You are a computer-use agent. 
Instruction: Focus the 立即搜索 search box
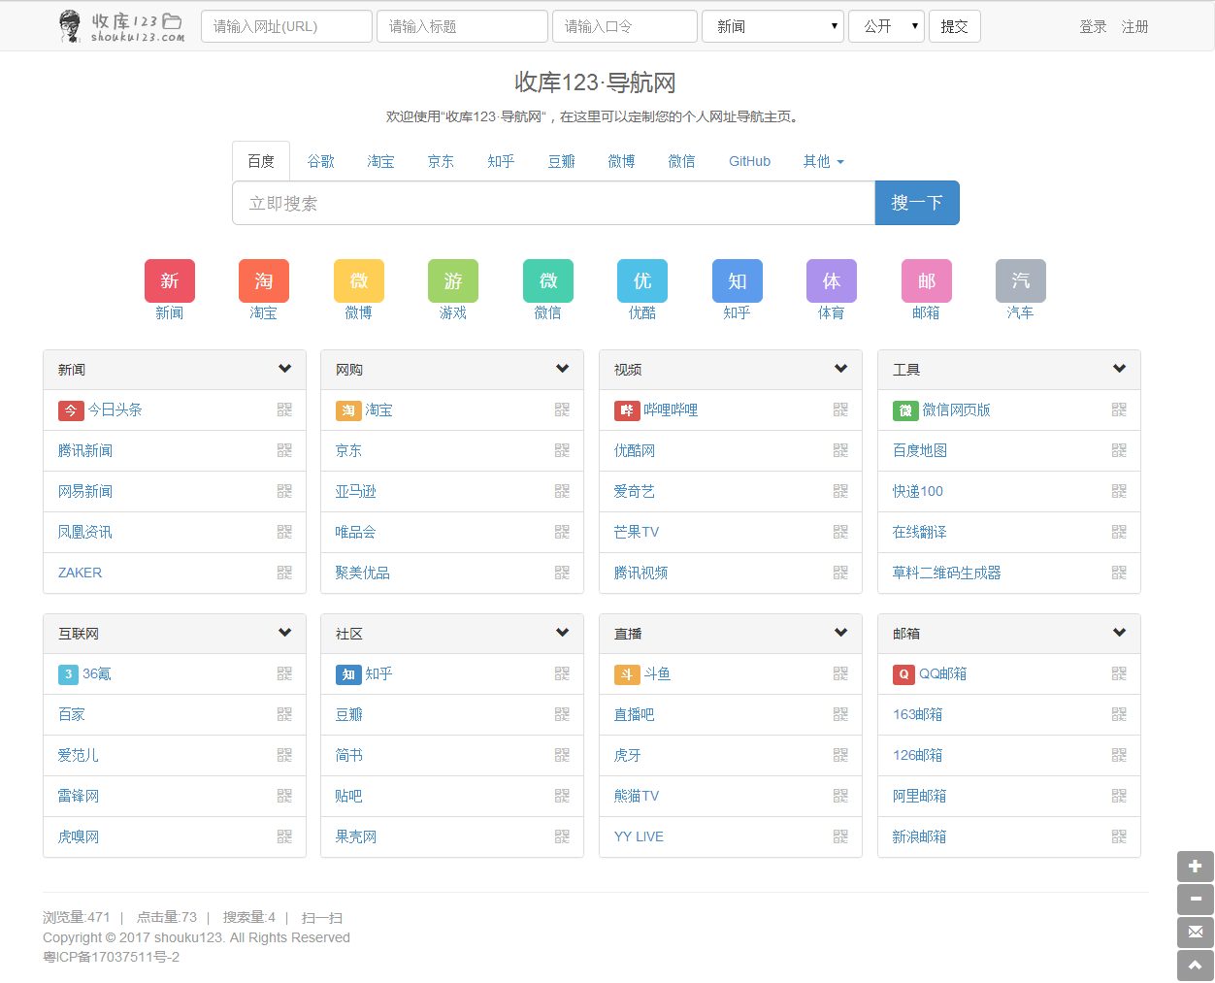pos(553,203)
